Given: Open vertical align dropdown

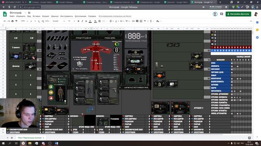Looking at the screenshot, I should point(117,21).
